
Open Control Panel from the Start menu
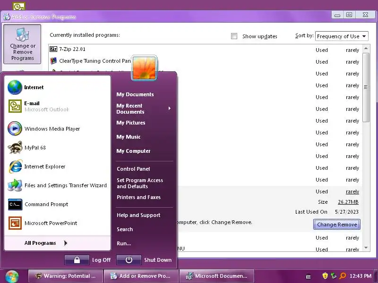click(133, 169)
